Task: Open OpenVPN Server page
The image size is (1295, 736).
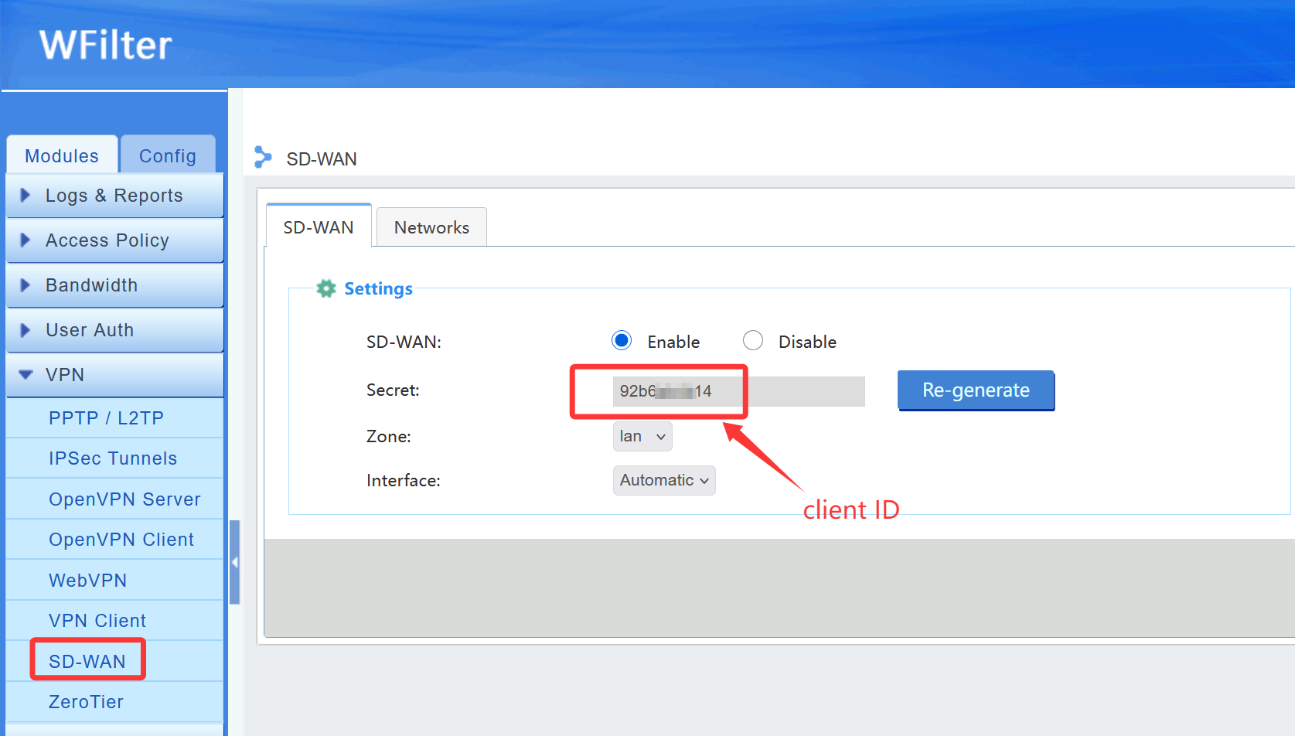Action: point(115,499)
